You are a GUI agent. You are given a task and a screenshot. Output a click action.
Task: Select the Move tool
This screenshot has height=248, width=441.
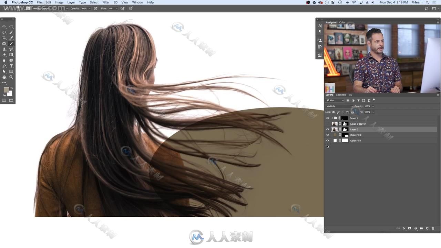coord(4,27)
